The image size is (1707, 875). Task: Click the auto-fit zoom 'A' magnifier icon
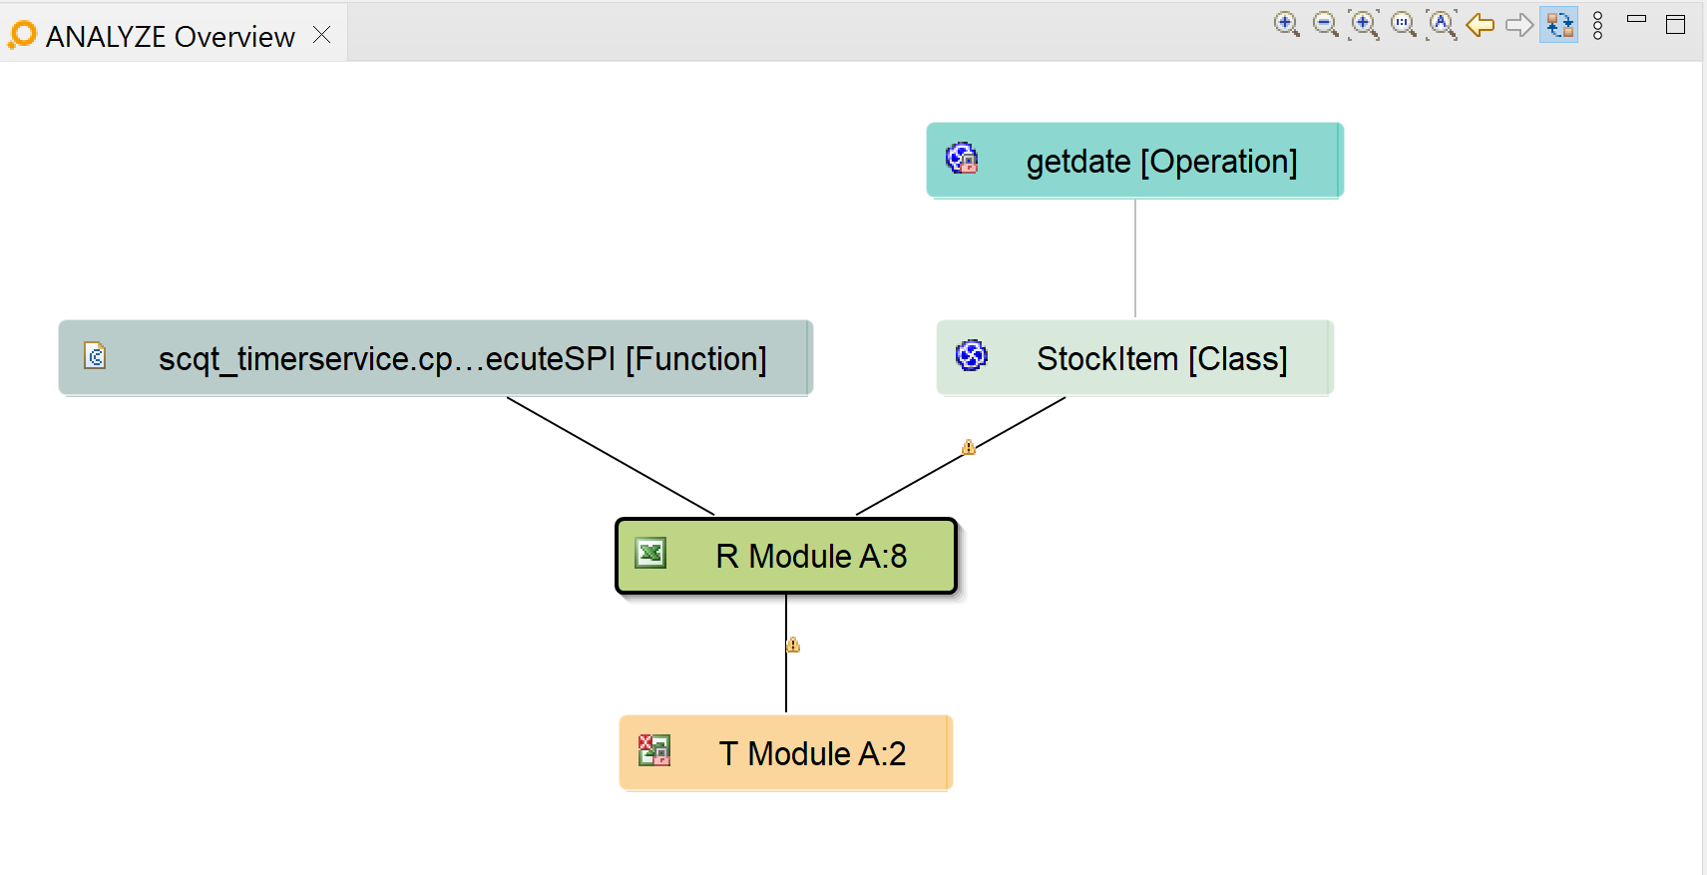tap(1442, 25)
